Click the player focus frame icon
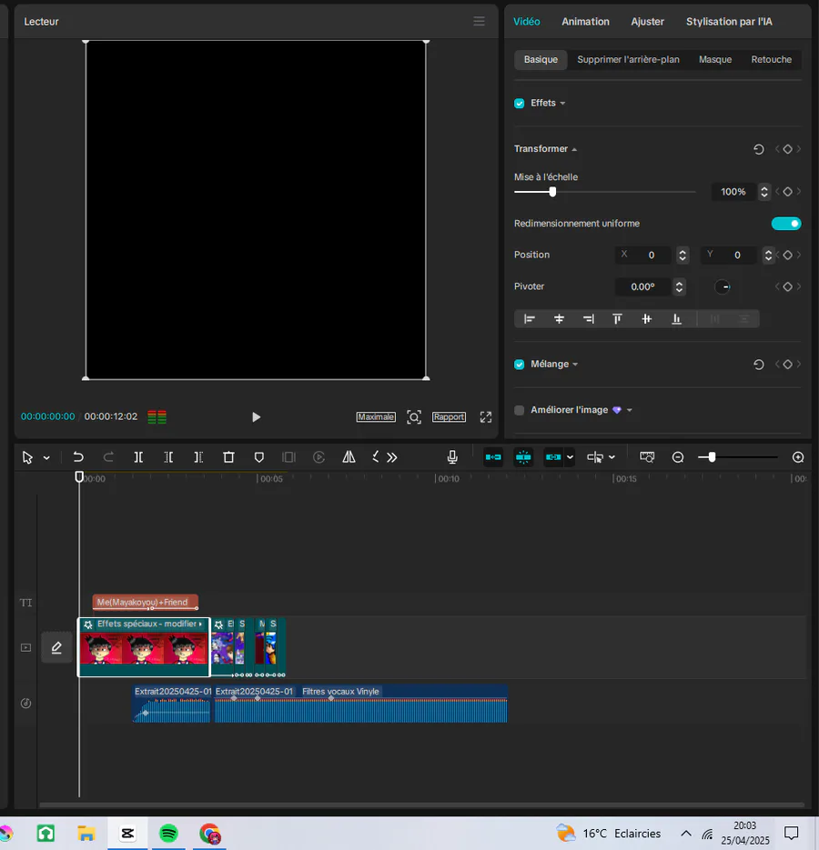The width and height of the screenshot is (819, 850). click(414, 417)
